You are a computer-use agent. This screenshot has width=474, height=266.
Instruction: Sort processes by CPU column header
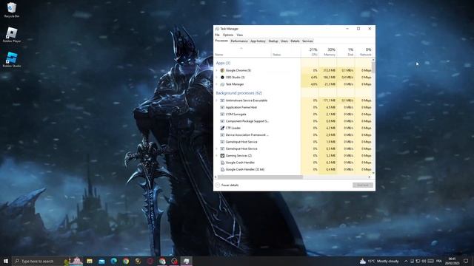[310, 52]
